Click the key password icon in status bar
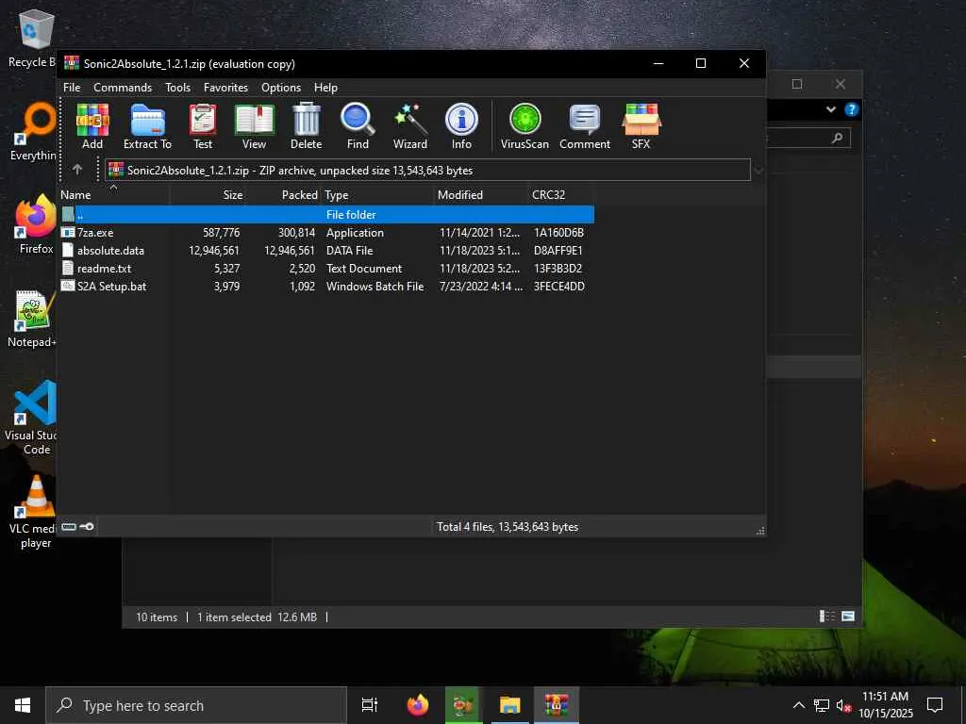Image resolution: width=966 pixels, height=724 pixels. tap(87, 527)
